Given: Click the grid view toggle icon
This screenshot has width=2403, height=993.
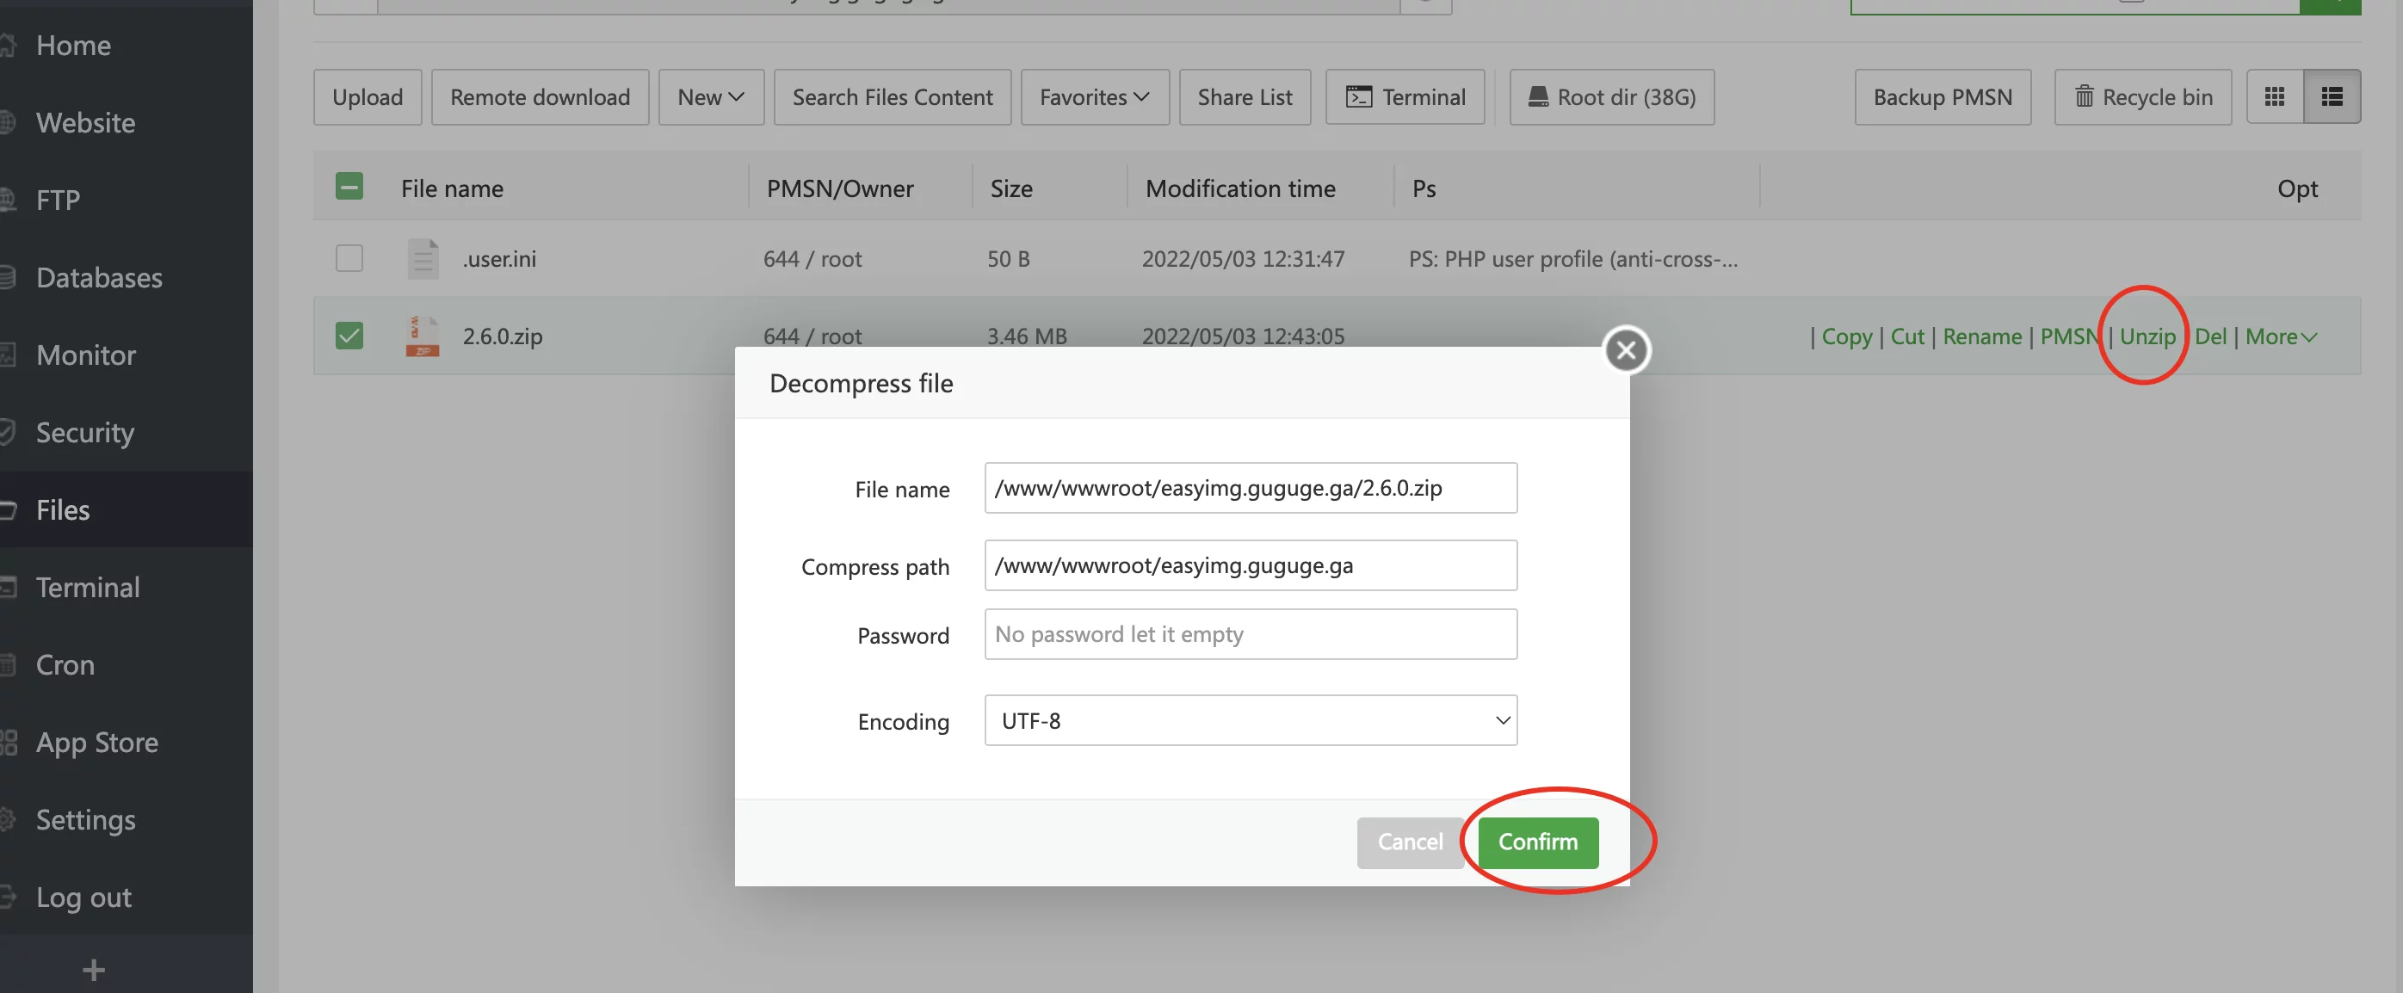Looking at the screenshot, I should pos(2274,95).
